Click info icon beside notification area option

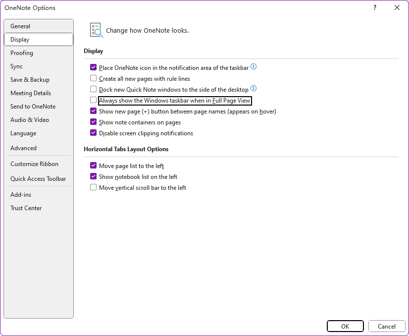pyautogui.click(x=254, y=67)
